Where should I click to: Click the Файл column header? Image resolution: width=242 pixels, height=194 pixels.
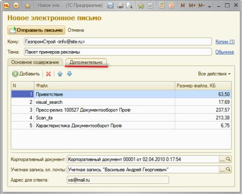104,85
